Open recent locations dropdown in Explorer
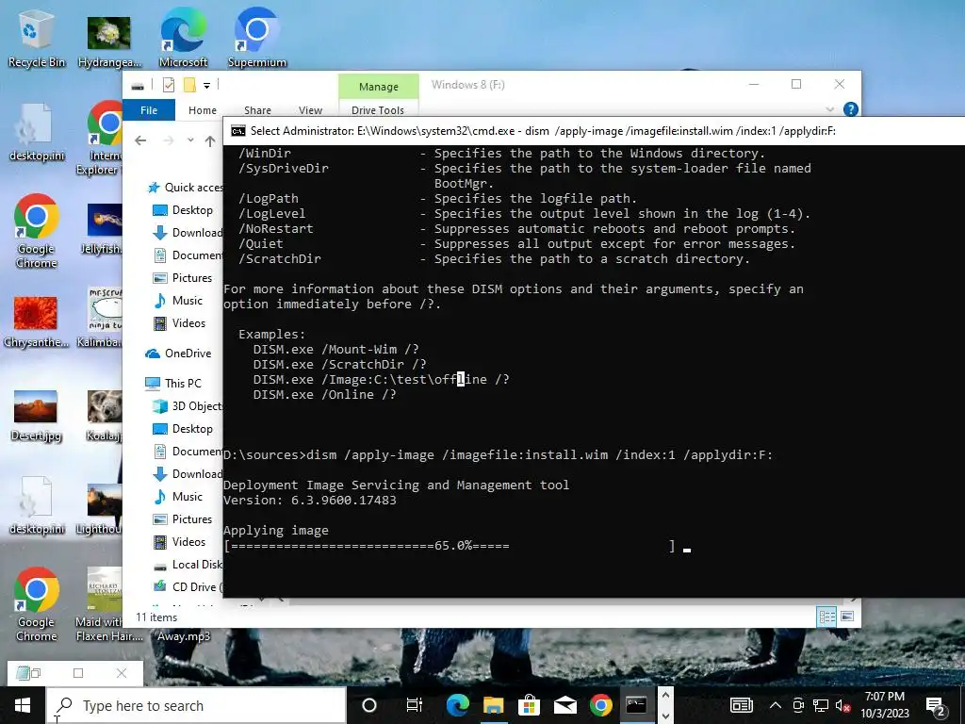 (190, 140)
